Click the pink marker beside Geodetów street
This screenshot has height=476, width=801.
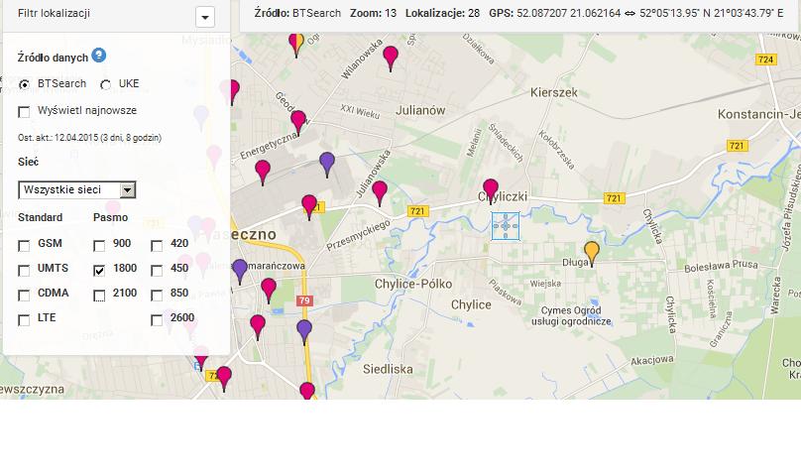(298, 122)
